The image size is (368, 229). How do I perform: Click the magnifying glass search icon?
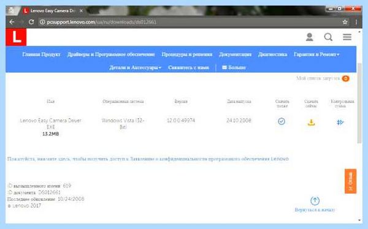pyautogui.click(x=328, y=37)
